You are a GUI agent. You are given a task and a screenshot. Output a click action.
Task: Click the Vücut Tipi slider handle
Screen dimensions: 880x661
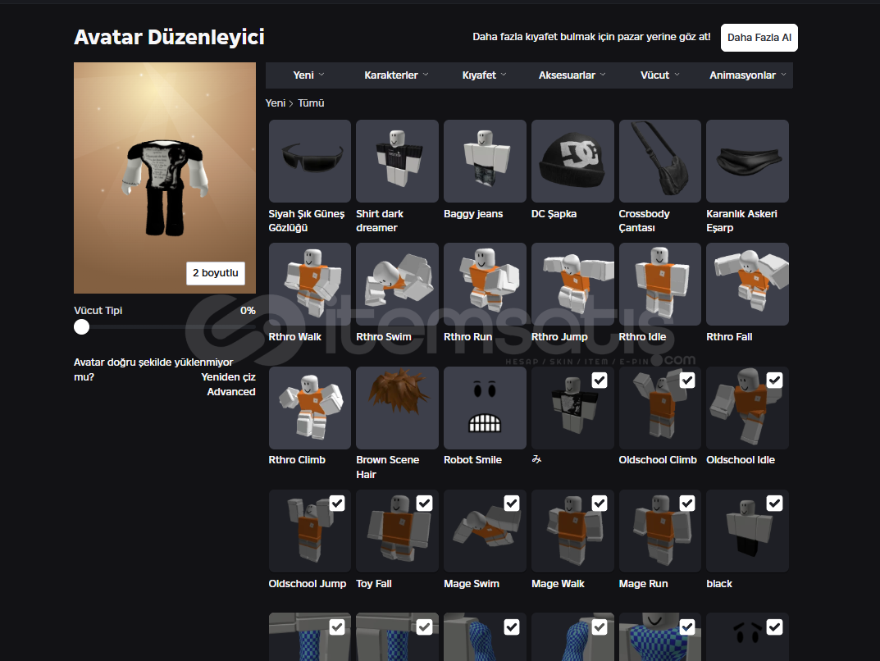(82, 326)
